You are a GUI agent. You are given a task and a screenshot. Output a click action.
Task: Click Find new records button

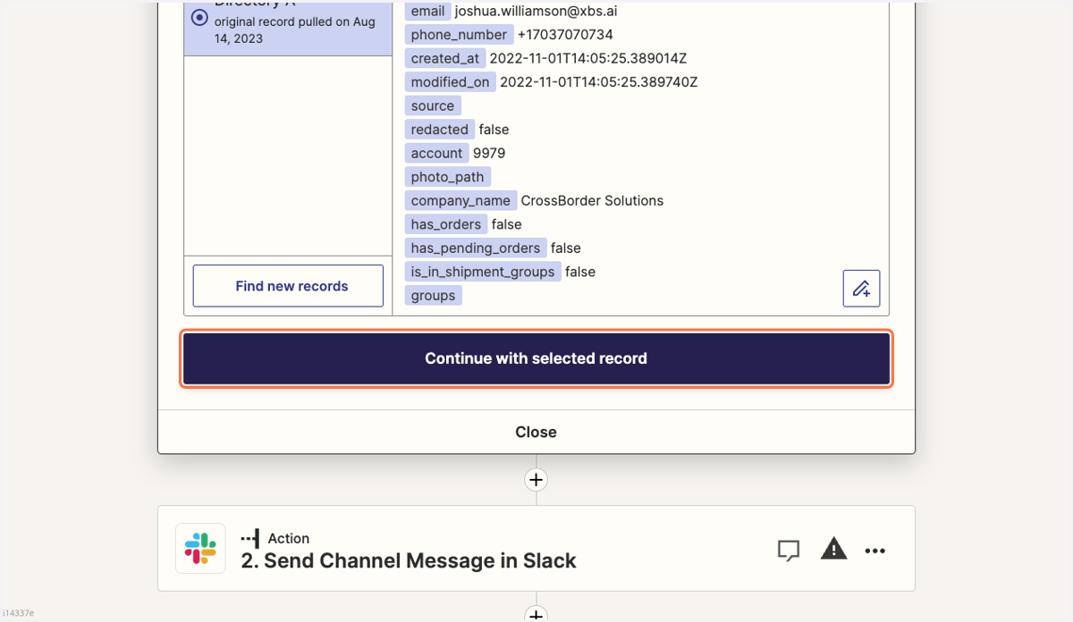pos(288,286)
